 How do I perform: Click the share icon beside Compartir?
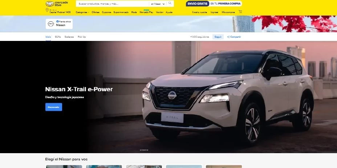tap(228, 37)
